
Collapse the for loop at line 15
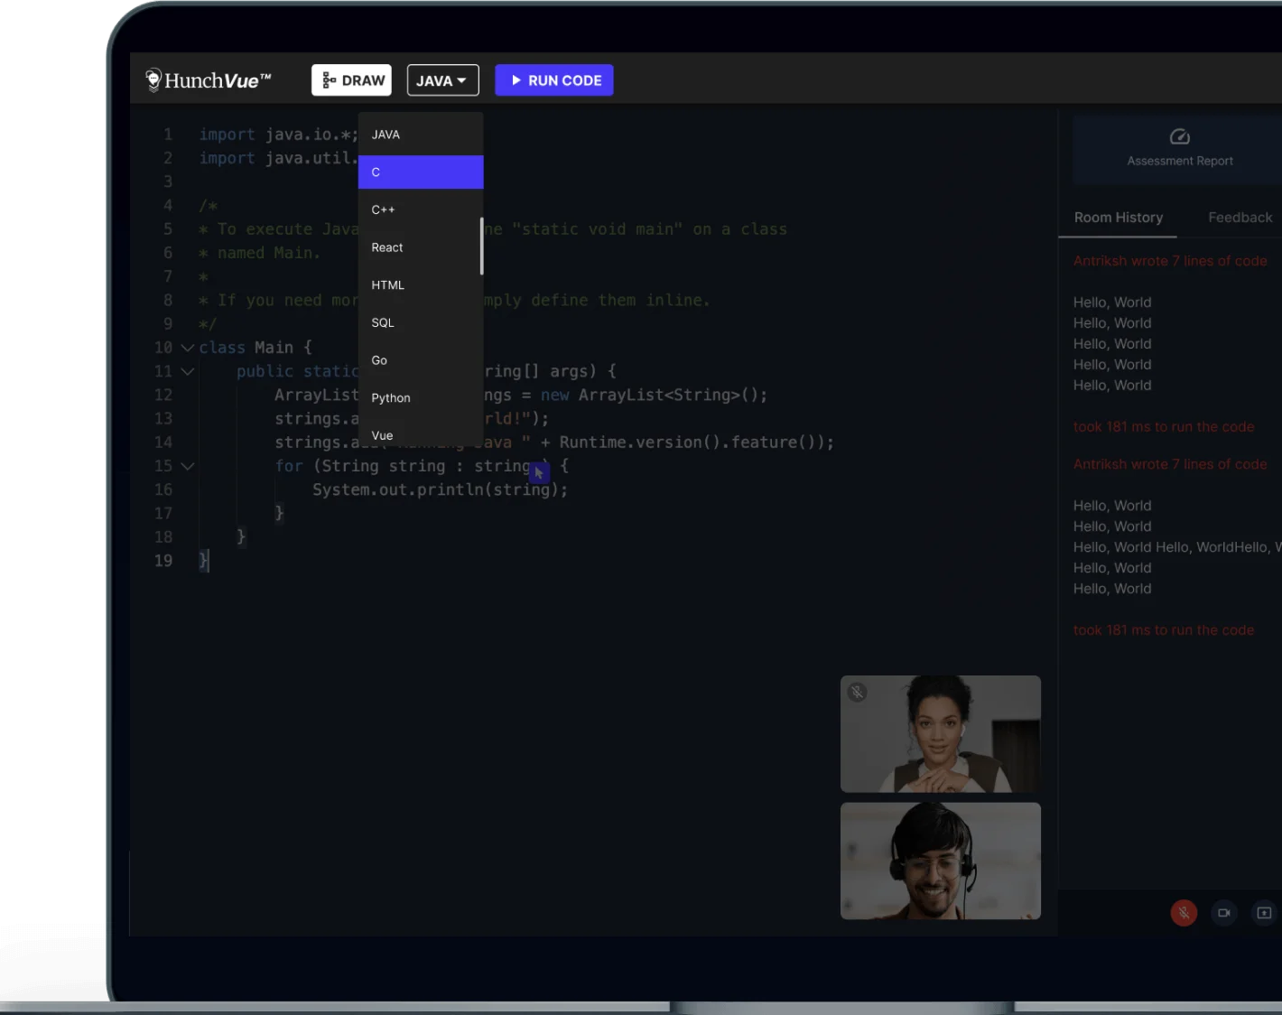[x=187, y=466]
